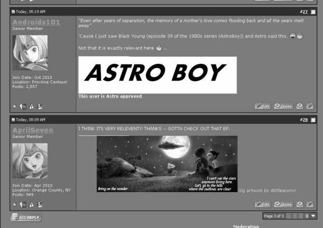Click the online status dot in AprilSeven's post
This screenshot has height=228, width=323.
click(x=15, y=205)
